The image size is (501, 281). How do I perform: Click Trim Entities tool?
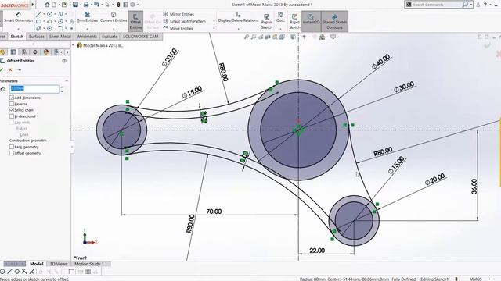tap(87, 17)
